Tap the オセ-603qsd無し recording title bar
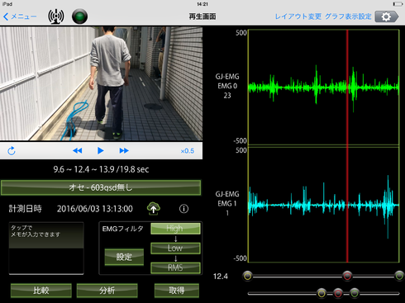 [x=101, y=187]
